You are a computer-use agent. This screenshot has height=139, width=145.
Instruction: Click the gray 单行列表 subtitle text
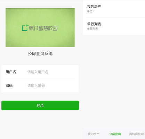[92, 28]
